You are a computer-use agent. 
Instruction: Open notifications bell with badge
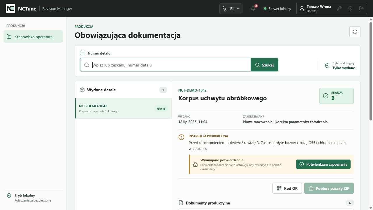point(254,8)
